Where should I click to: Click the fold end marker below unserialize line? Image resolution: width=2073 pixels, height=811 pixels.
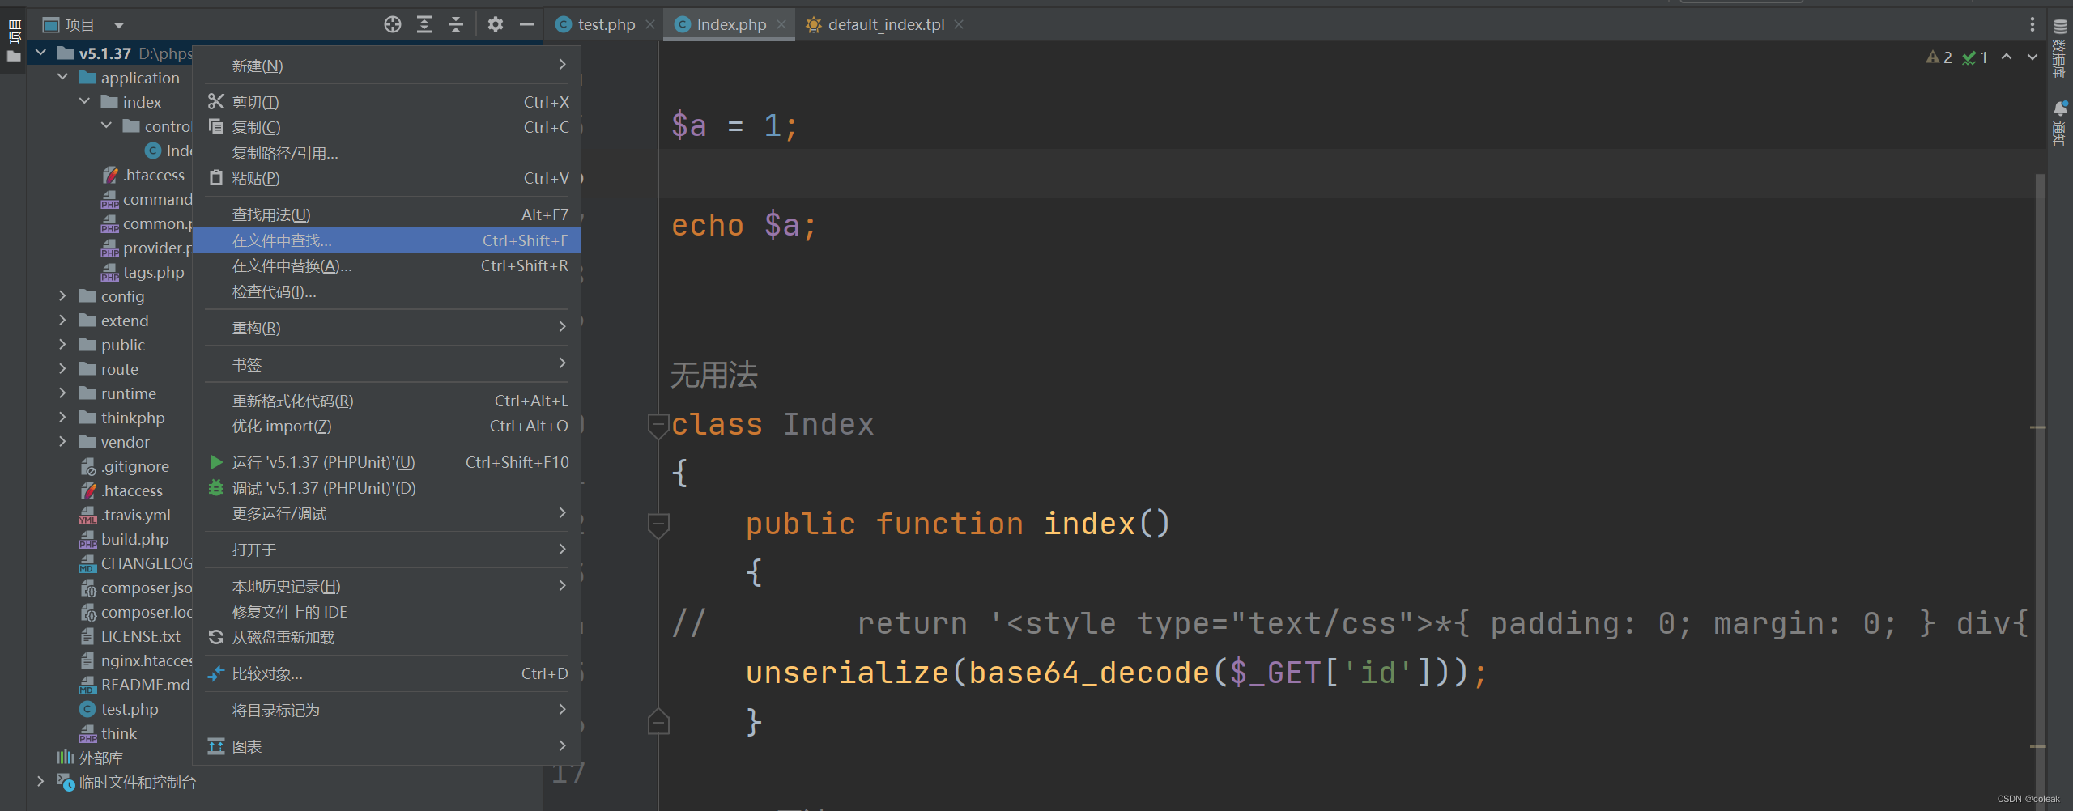coord(658,721)
